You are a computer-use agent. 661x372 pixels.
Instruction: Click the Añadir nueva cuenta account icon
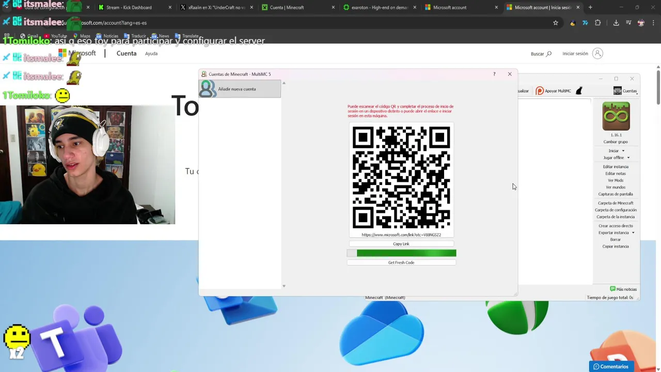tap(208, 89)
